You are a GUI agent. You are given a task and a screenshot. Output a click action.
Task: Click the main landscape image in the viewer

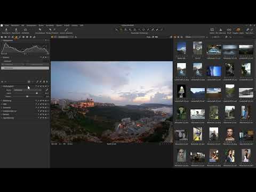click(111, 102)
